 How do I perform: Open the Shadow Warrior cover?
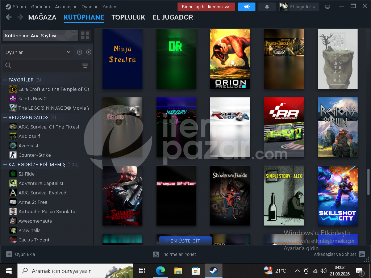coord(122,195)
